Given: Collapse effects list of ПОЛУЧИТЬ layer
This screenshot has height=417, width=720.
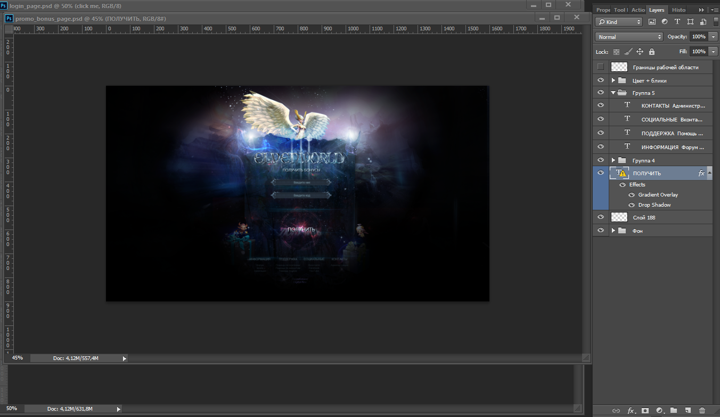Looking at the screenshot, I should click(x=709, y=173).
